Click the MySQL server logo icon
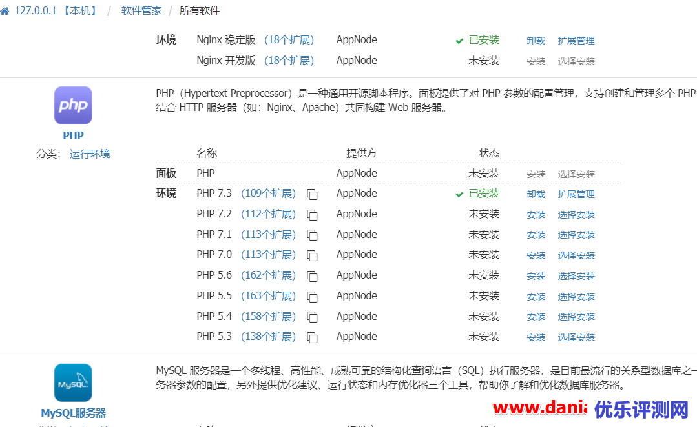This screenshot has width=697, height=427. [73, 382]
